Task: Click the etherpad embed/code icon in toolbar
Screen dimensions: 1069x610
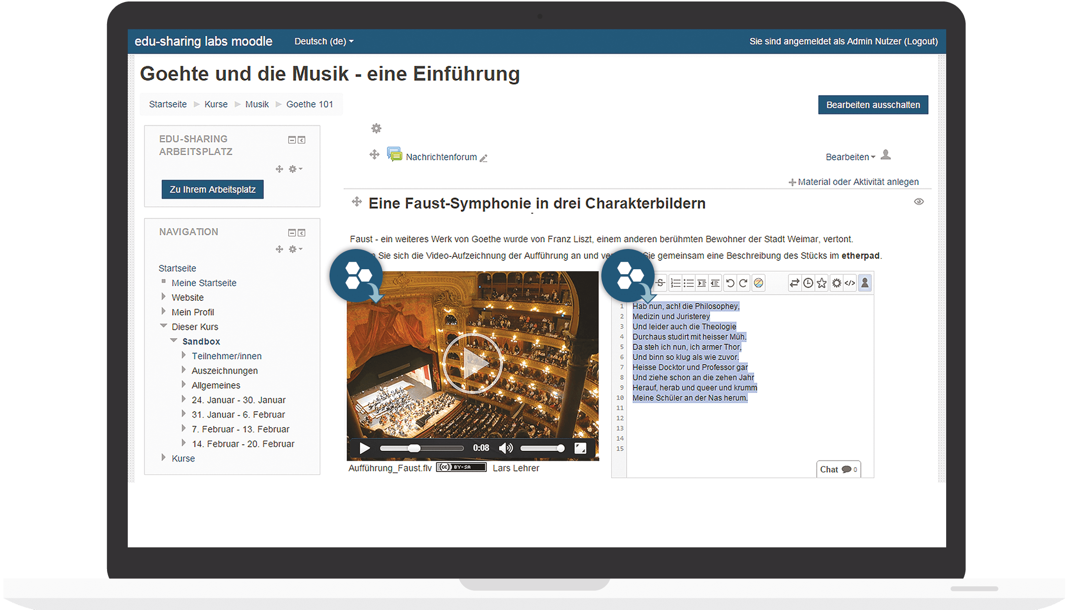Action: tap(851, 283)
